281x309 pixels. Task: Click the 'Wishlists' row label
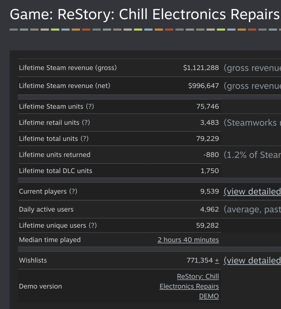tap(33, 260)
